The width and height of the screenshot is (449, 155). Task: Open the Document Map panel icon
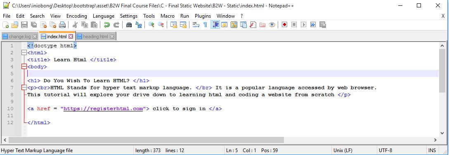234,25
